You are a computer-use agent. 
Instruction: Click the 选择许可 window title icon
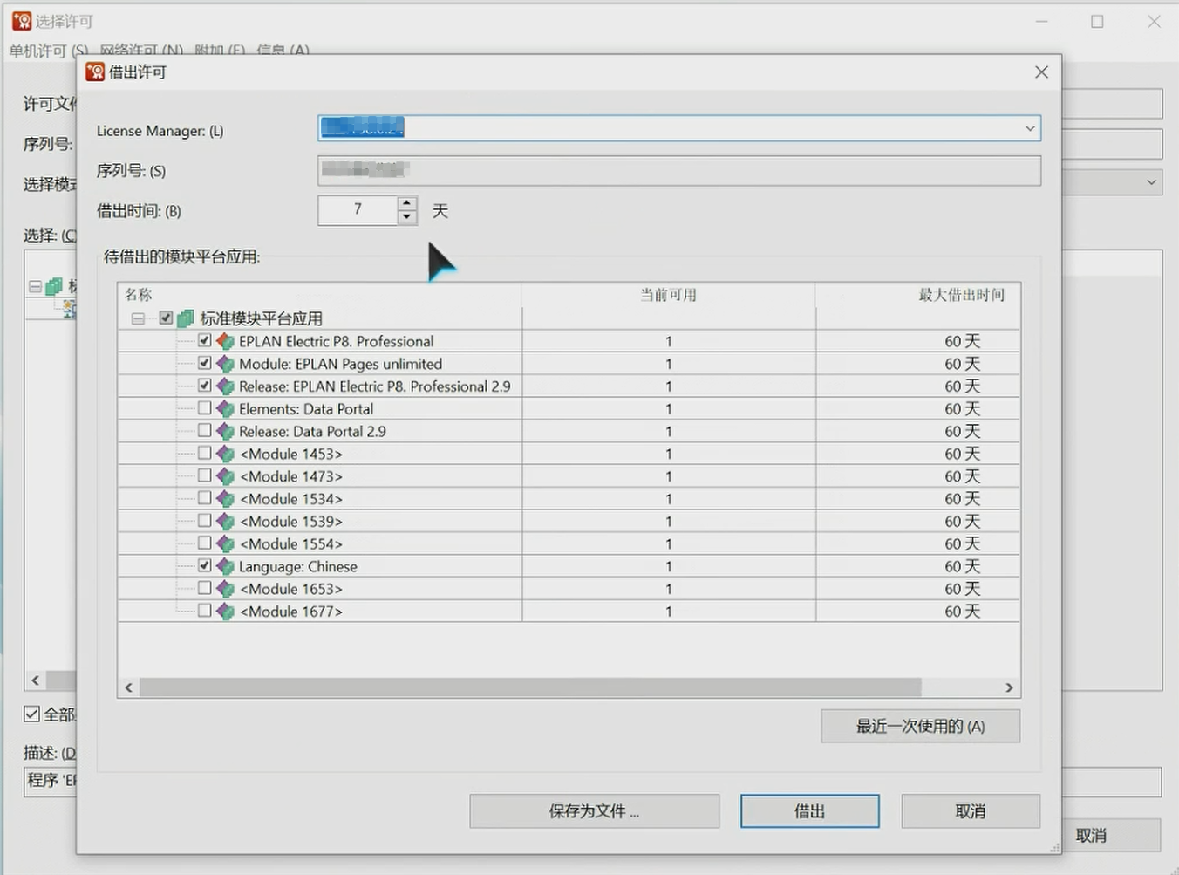(x=22, y=21)
